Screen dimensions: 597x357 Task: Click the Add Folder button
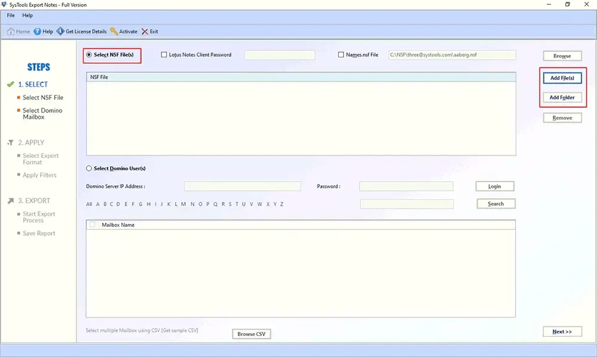561,97
